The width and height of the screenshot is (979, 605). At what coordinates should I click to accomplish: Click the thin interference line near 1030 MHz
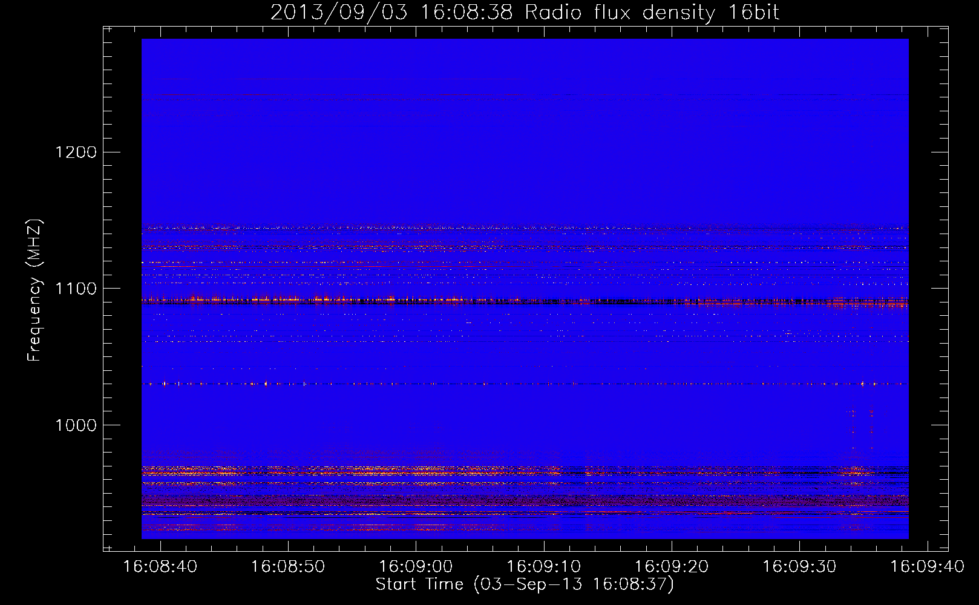point(525,384)
